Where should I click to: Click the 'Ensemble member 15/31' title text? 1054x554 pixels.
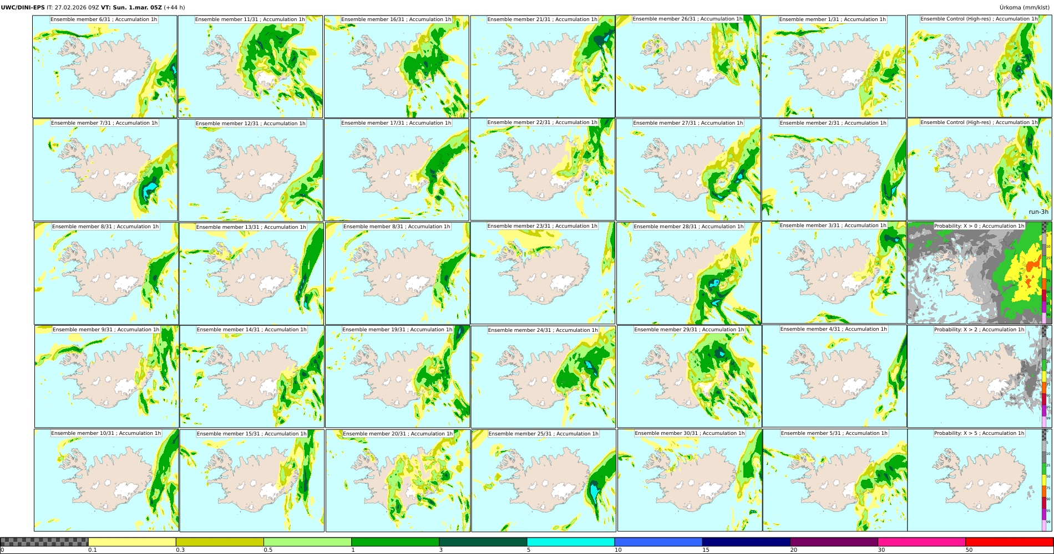click(251, 434)
